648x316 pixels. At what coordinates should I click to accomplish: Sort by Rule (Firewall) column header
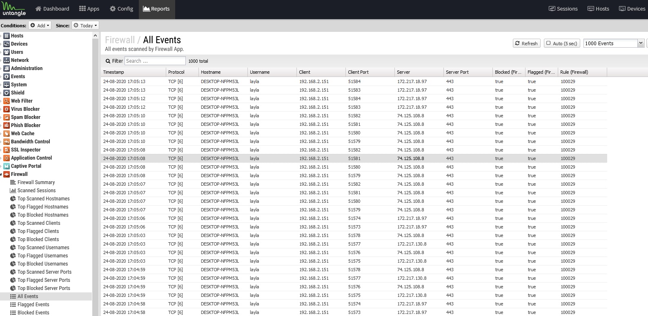point(583,72)
